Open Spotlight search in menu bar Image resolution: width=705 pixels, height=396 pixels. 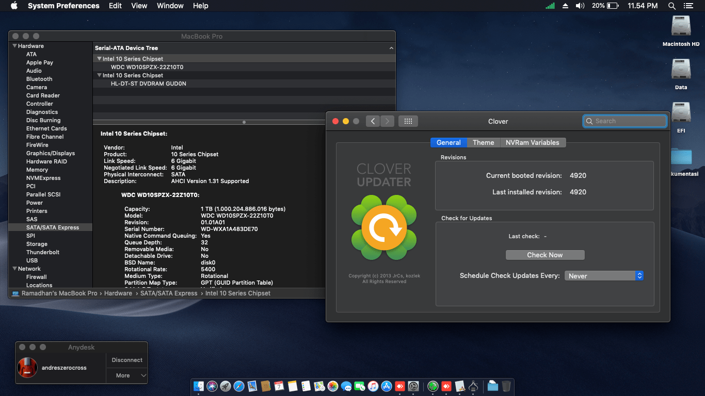[671, 6]
